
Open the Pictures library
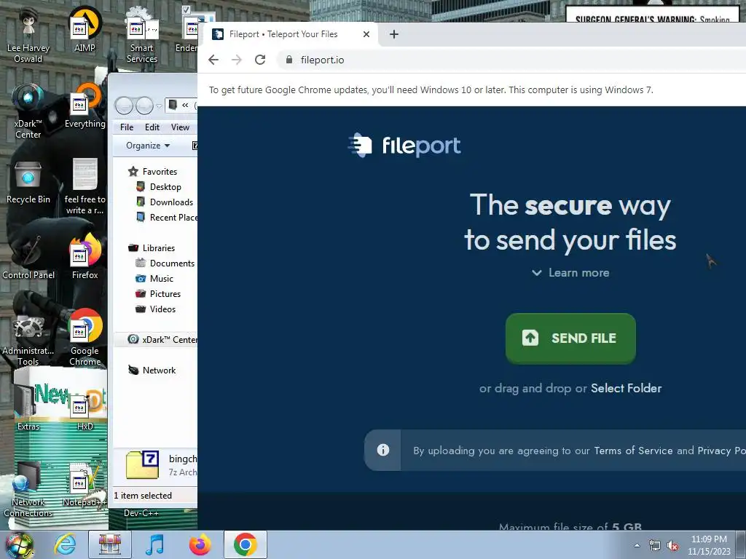(x=158, y=294)
